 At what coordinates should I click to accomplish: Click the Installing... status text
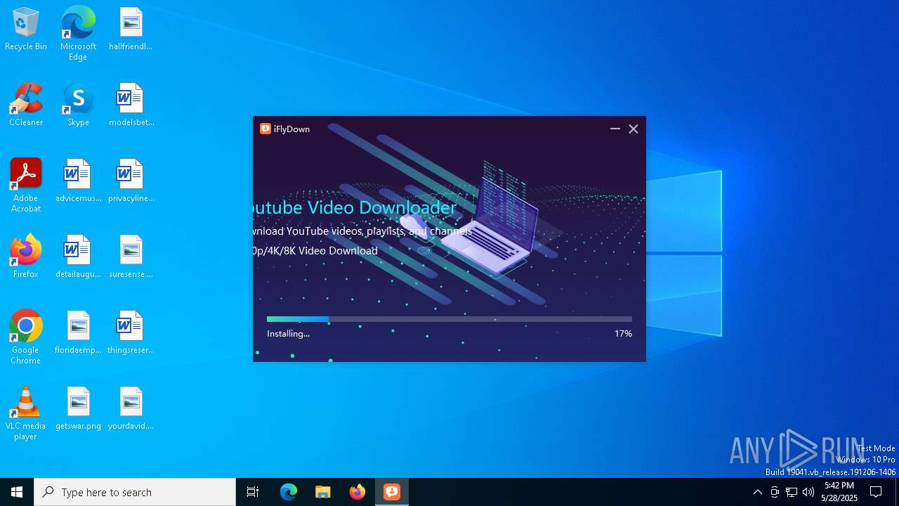pyautogui.click(x=288, y=334)
